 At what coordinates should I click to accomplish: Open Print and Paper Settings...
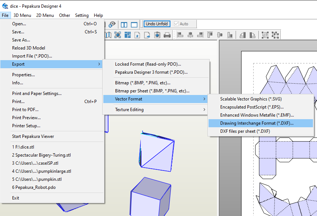click(x=52, y=93)
